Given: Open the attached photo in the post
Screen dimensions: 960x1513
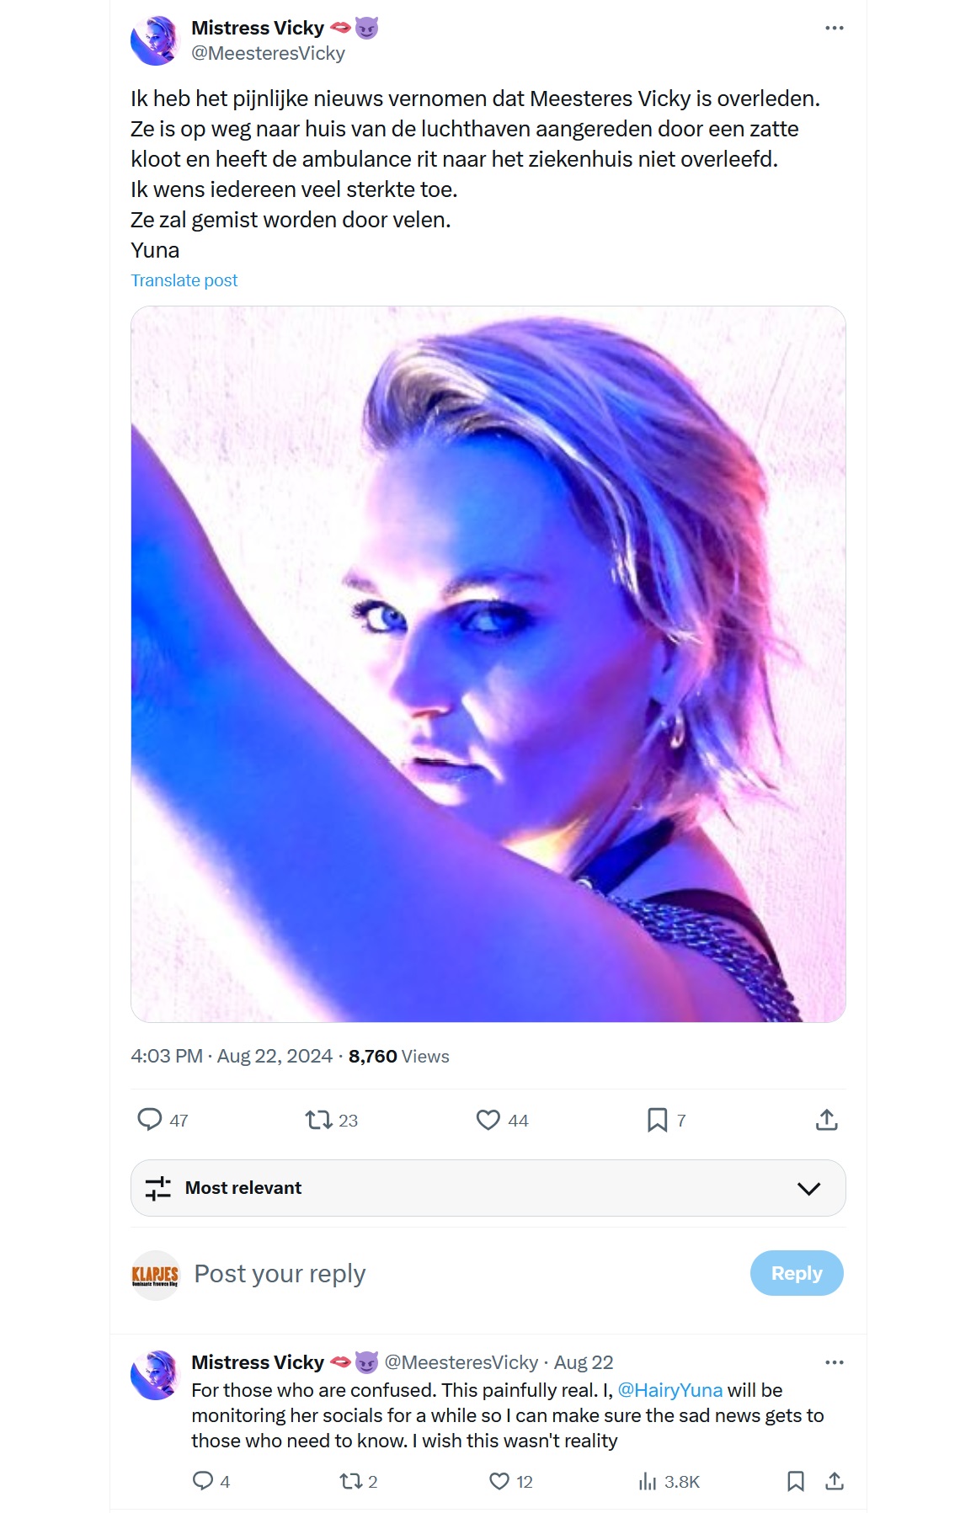Looking at the screenshot, I should [x=488, y=663].
